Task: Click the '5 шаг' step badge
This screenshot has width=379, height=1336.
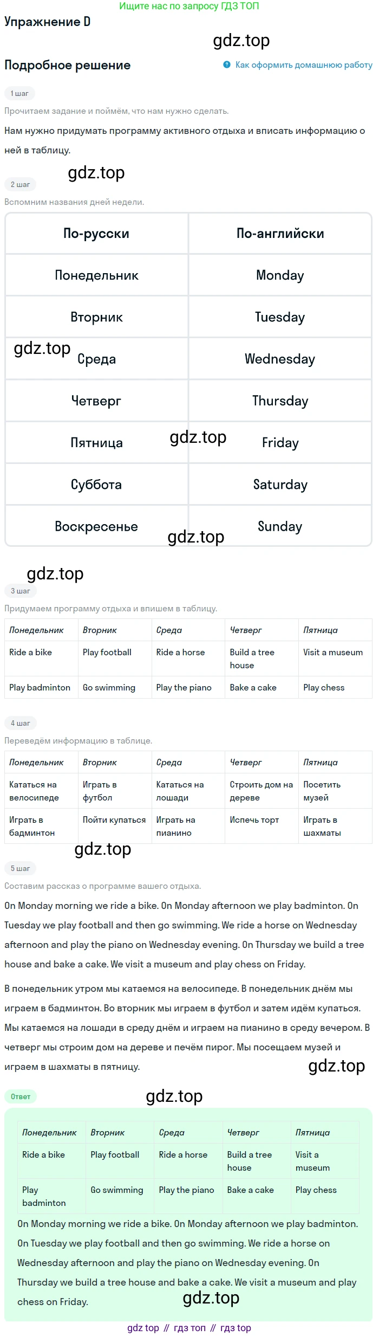Action: click(x=20, y=868)
